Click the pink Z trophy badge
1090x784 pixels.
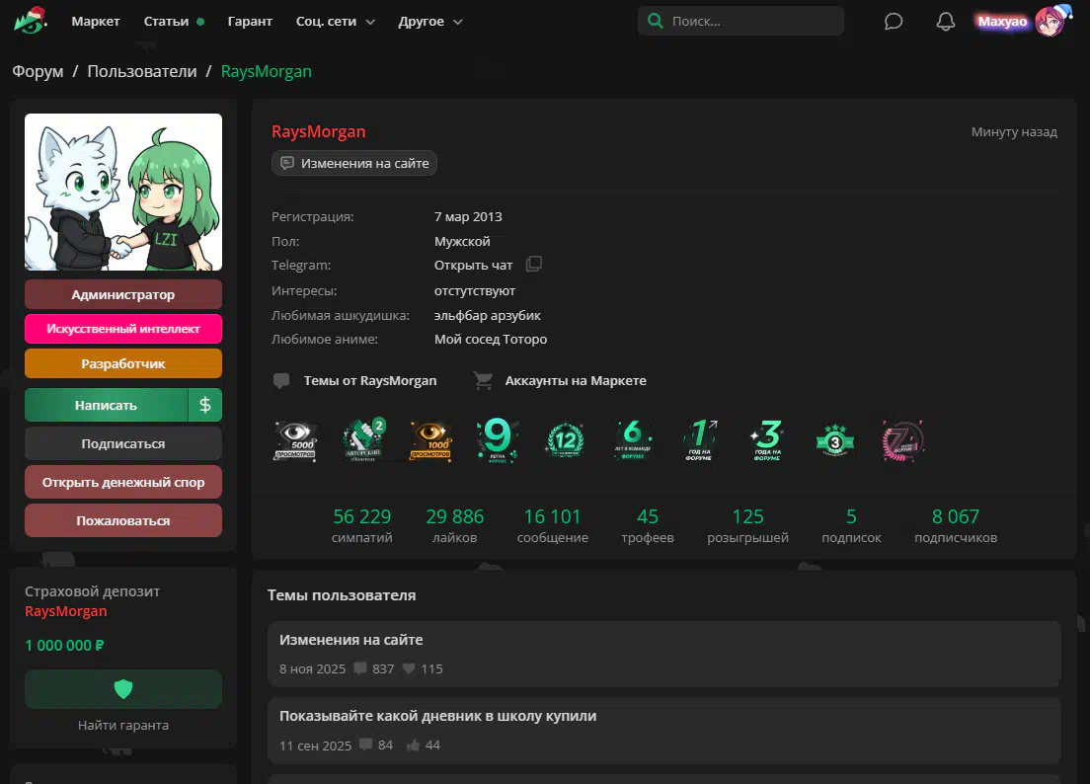[902, 440]
